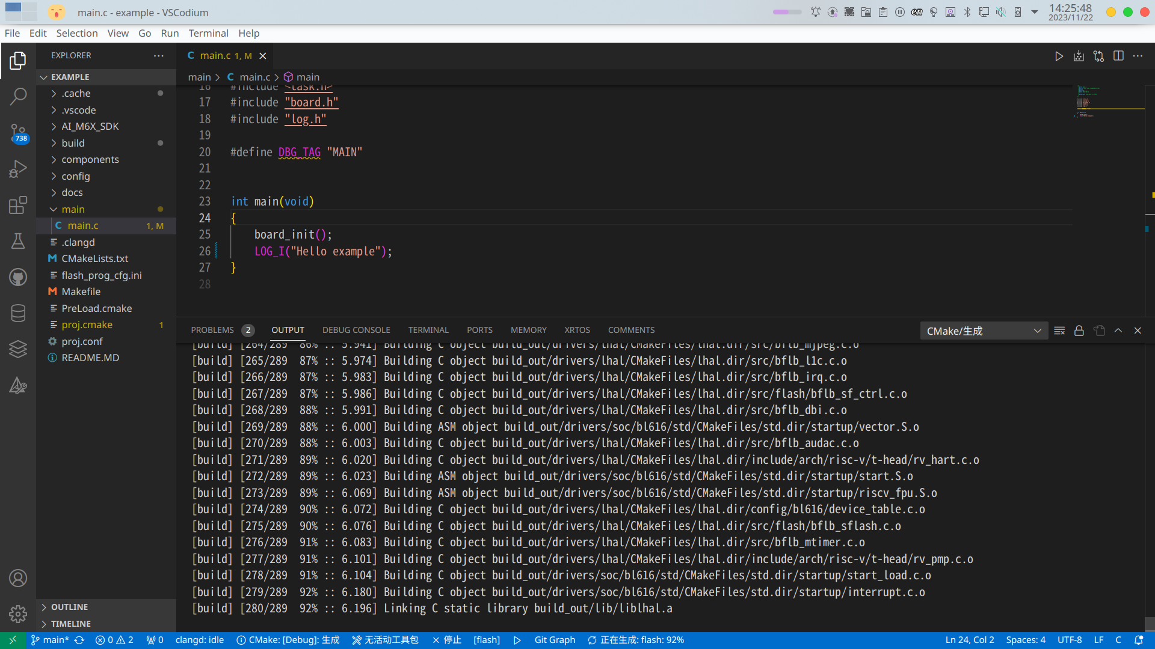Click the main symbol in breadcrumb
Screen dimensions: 1155x649
(x=302, y=77)
